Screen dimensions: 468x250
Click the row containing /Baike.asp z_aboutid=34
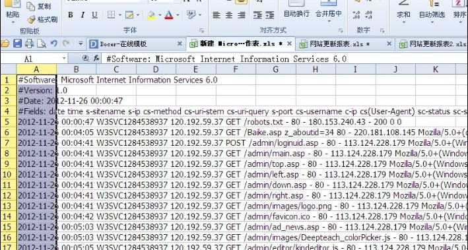point(242,133)
